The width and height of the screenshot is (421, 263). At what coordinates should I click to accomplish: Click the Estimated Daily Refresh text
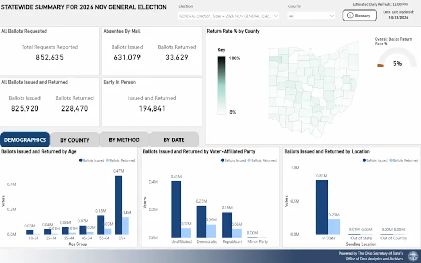pos(380,4)
